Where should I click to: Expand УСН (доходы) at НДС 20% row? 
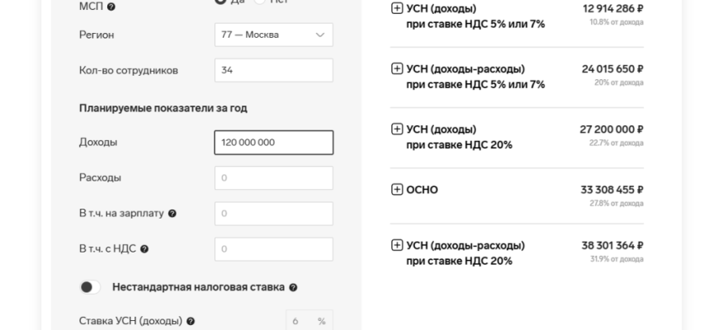[396, 130]
